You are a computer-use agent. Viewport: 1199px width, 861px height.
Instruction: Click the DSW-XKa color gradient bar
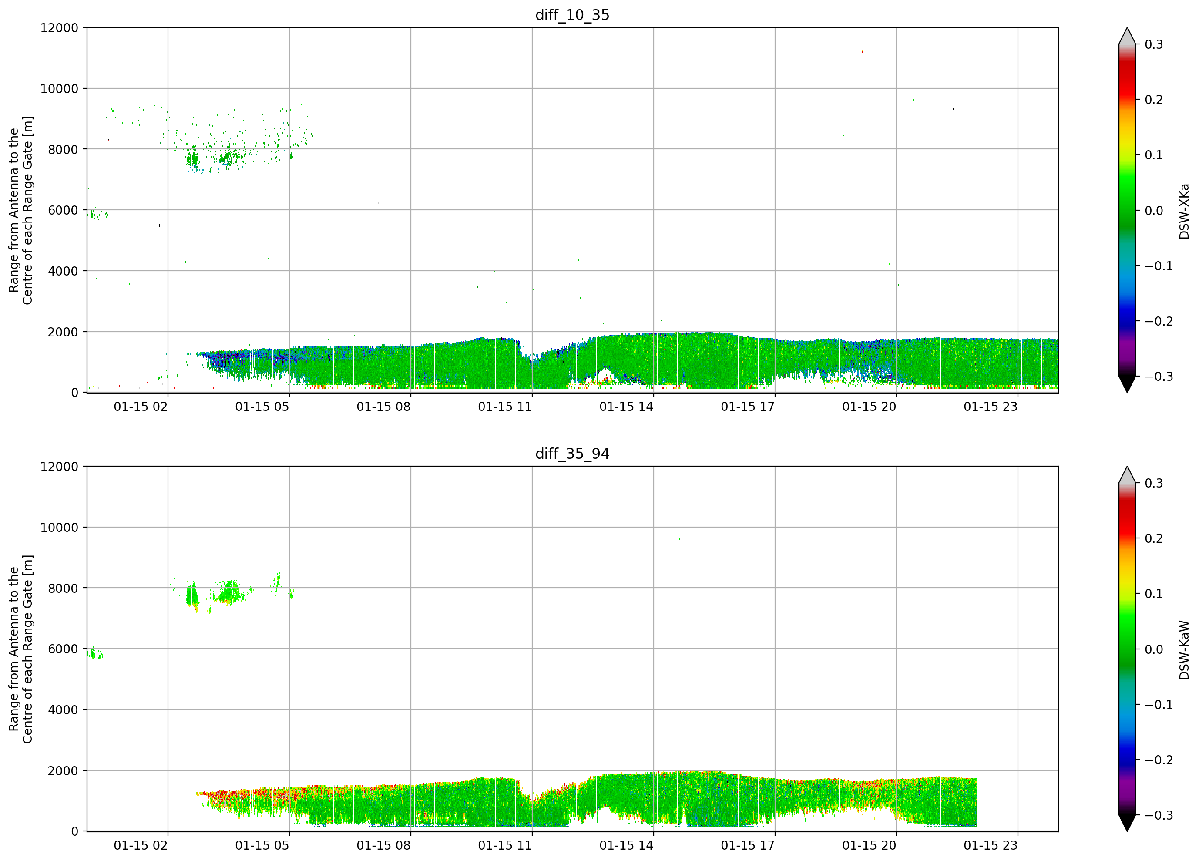pos(1127,210)
